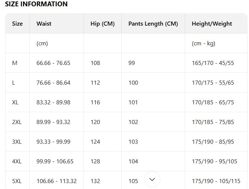Image resolution: width=249 pixels, height=189 pixels.
Task: Click the Height/Weight column header
Action: click(212, 24)
